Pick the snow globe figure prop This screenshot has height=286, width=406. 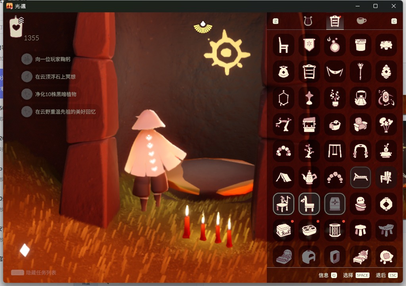(x=360, y=204)
